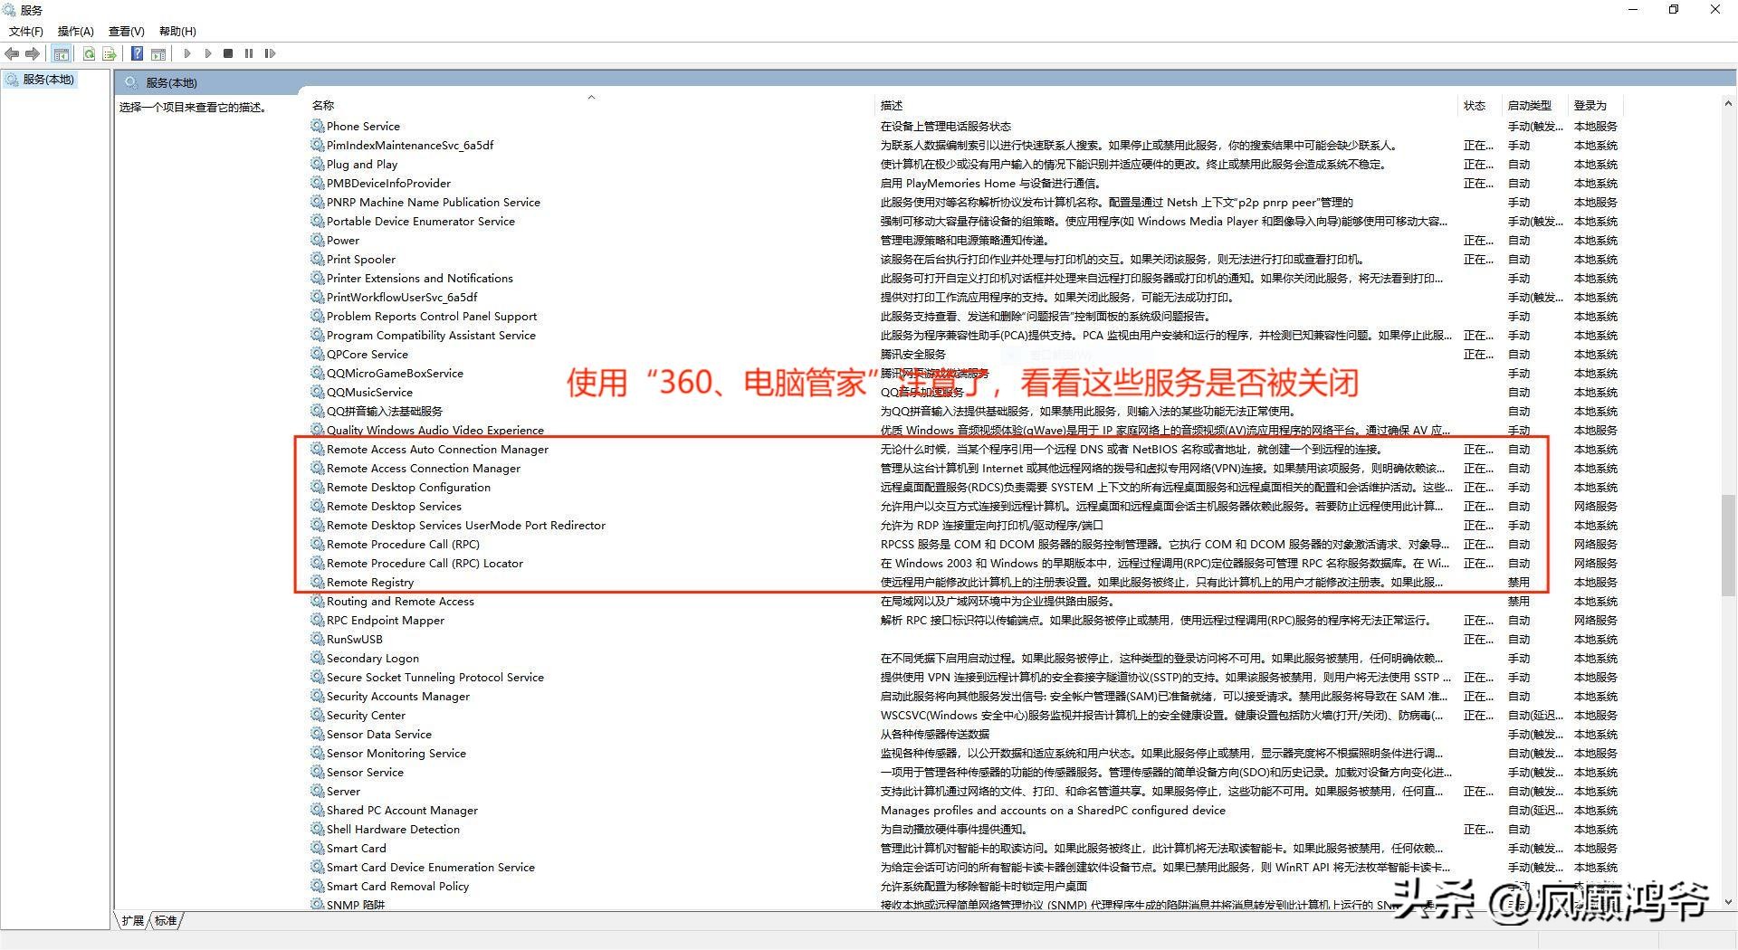Image resolution: width=1738 pixels, height=950 pixels.
Task: Click the Back navigation arrow in the toolbar
Action: (x=12, y=53)
